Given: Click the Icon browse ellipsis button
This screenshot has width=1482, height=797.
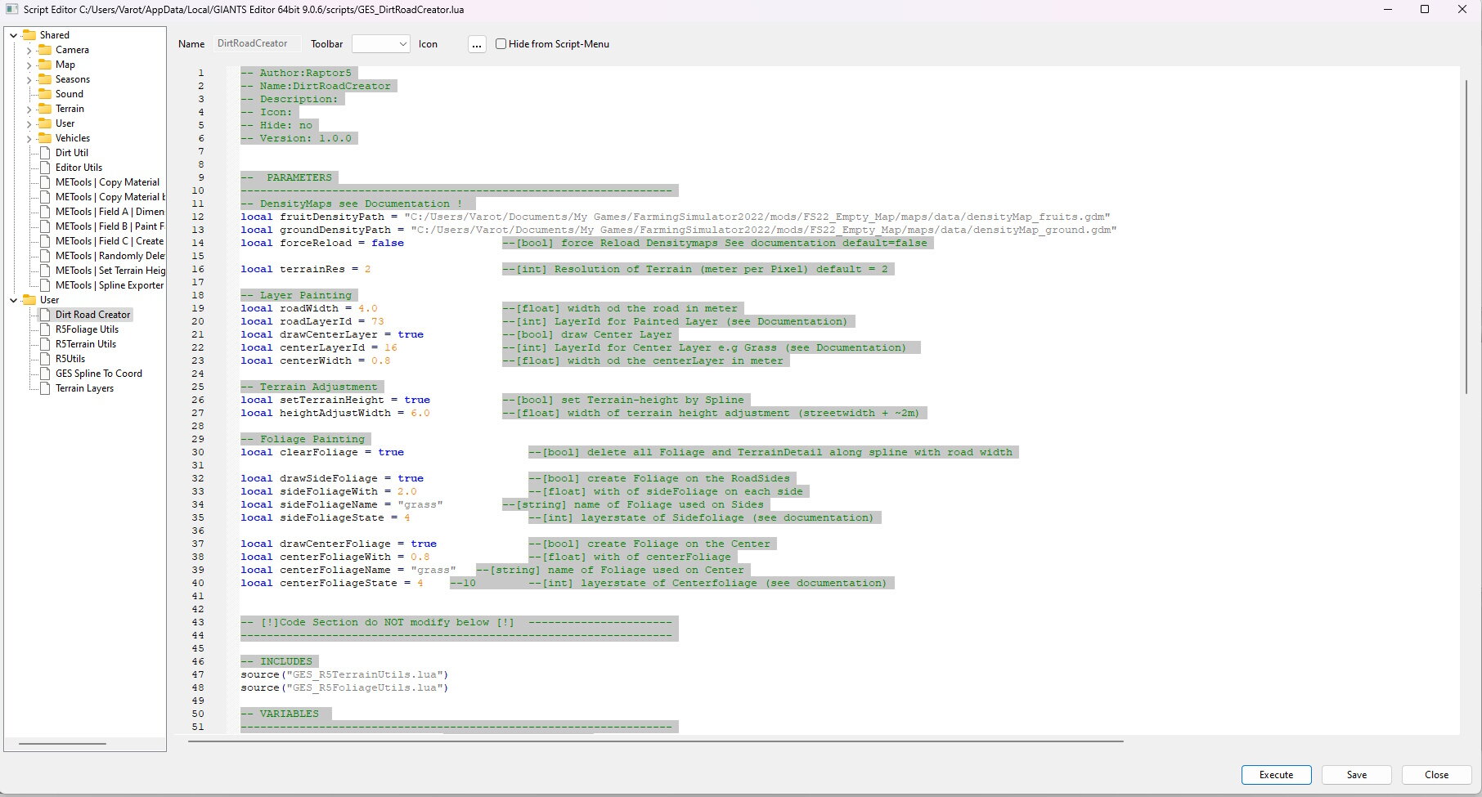Looking at the screenshot, I should click(477, 44).
